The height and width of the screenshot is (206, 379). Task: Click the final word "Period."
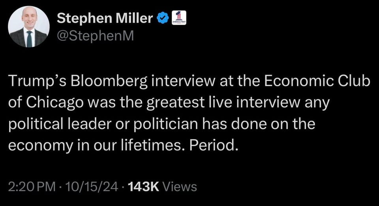point(214,145)
